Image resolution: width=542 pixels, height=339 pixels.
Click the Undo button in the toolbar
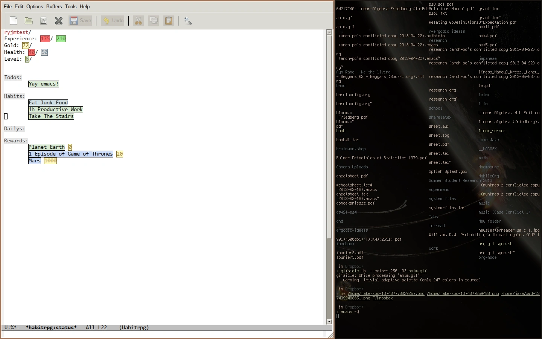tap(113, 21)
